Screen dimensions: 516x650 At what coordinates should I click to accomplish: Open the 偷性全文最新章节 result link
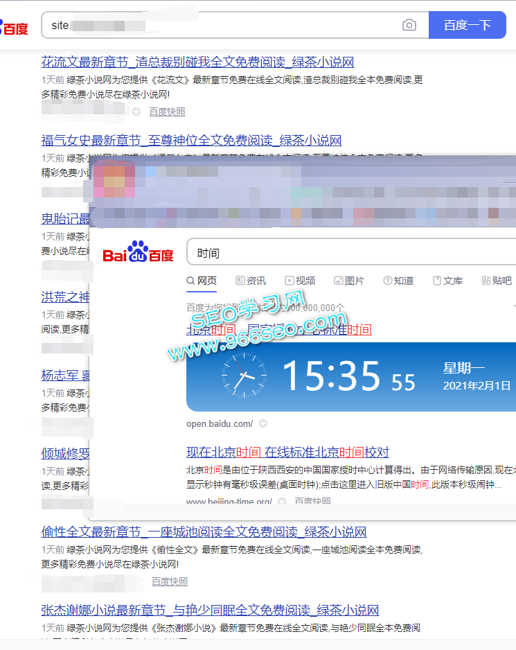click(x=204, y=532)
